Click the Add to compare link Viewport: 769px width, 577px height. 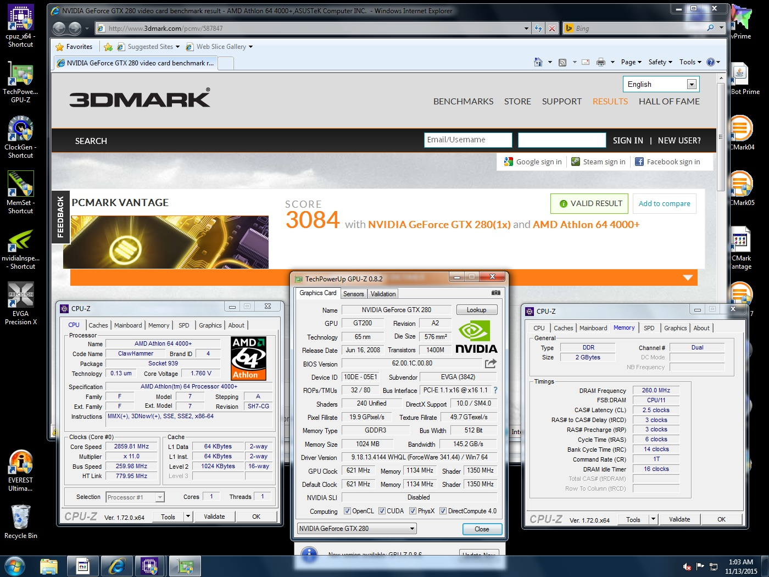(665, 203)
